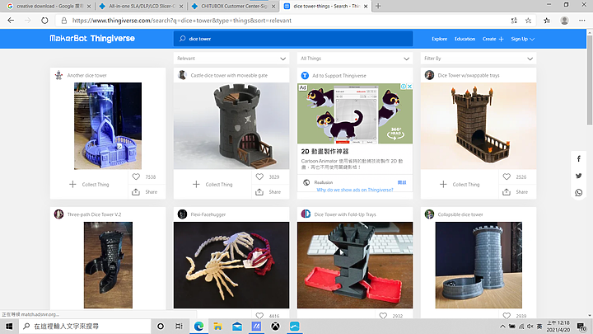This screenshot has width=593, height=334.
Task: Expand the All Things type dropdown
Action: (355, 59)
